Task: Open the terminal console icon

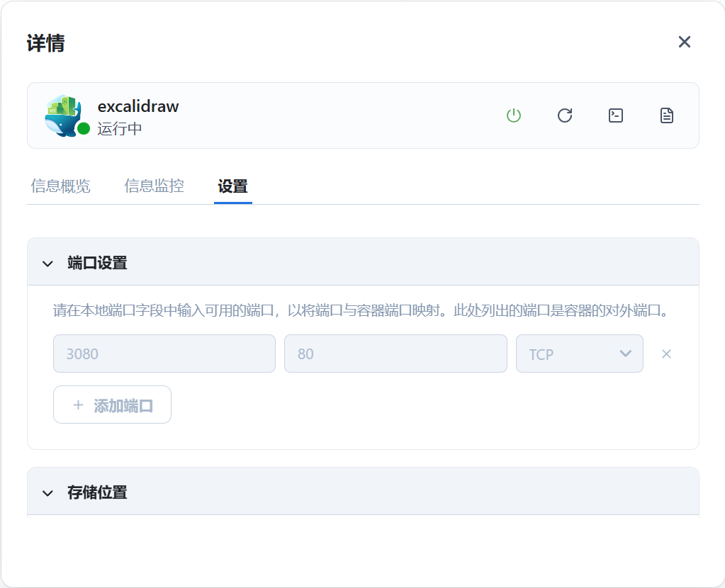Action: pyautogui.click(x=615, y=115)
